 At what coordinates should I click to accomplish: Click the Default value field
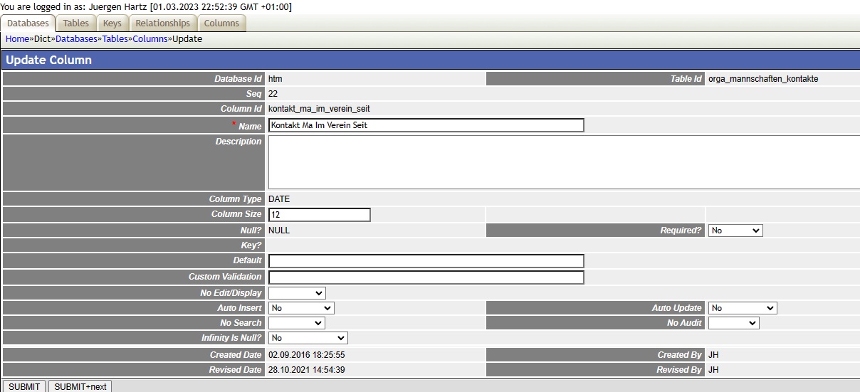426,261
